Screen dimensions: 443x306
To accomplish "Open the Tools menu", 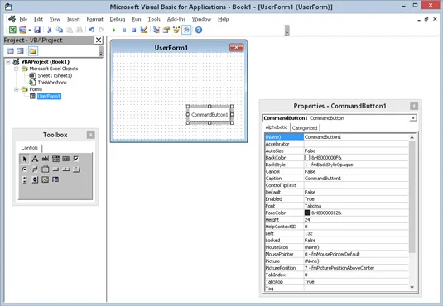I will click(154, 19).
